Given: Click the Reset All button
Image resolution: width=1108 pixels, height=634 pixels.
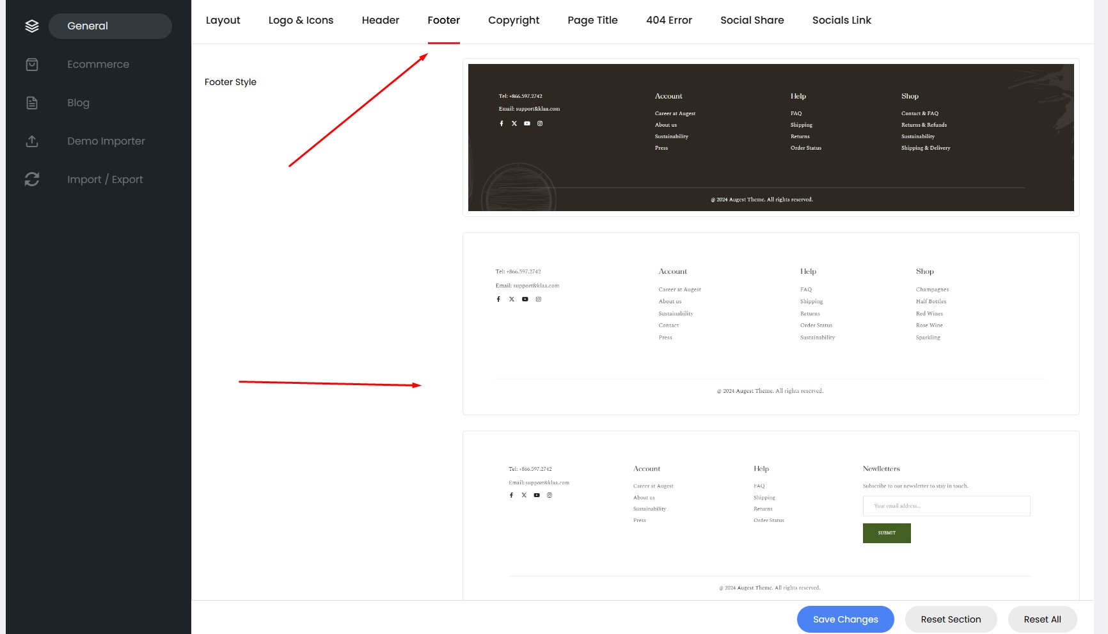Looking at the screenshot, I should 1042,619.
